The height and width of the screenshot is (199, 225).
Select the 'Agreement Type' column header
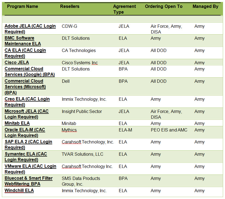(124, 9)
